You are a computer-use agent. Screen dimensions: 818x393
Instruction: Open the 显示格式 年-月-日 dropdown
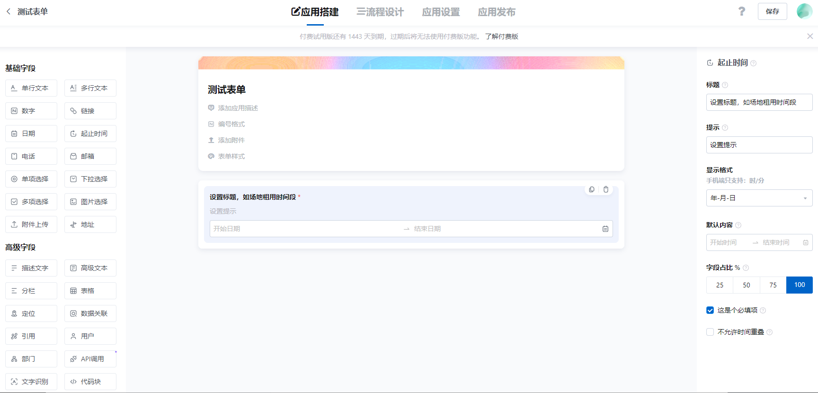[759, 198]
